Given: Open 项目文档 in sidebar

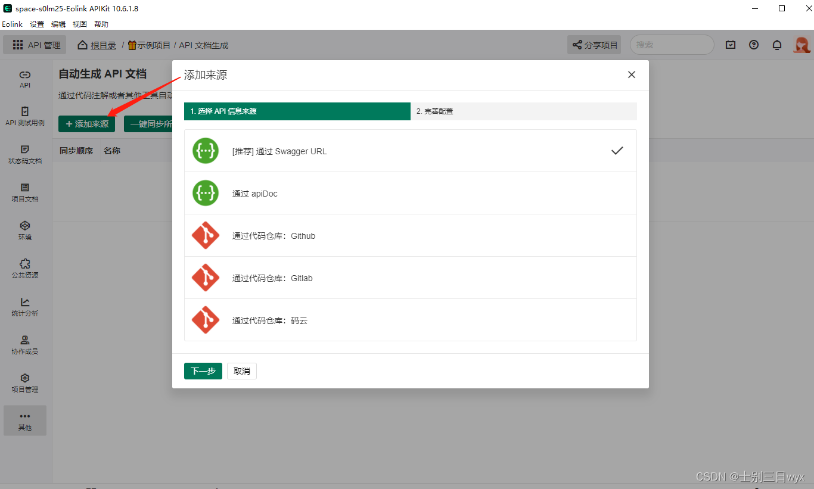Looking at the screenshot, I should click(x=25, y=193).
